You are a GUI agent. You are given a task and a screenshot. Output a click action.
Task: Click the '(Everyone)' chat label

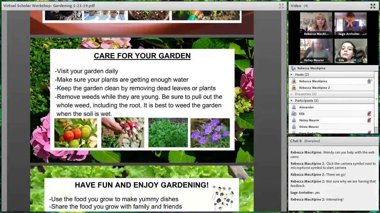(x=312, y=141)
